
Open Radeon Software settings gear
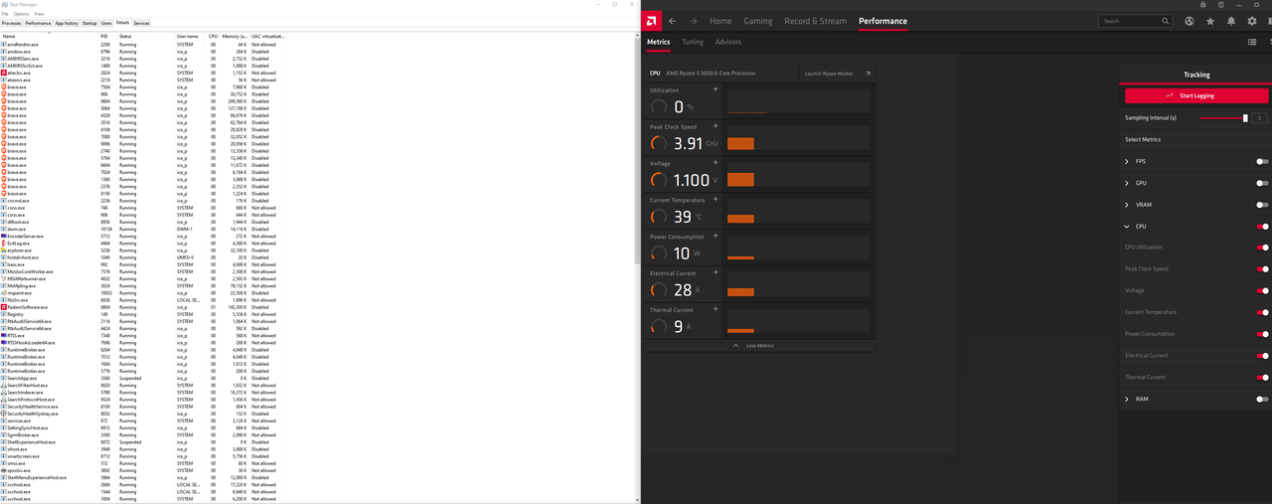point(1252,21)
